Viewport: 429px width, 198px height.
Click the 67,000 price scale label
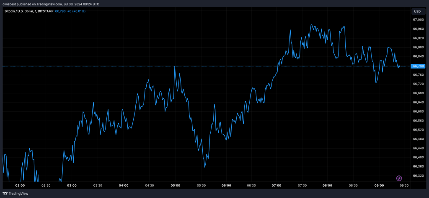point(419,20)
